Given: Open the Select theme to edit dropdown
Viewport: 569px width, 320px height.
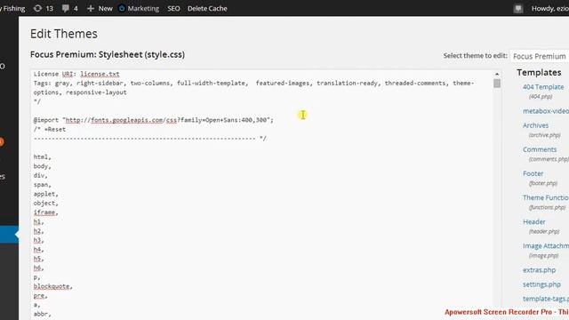Looking at the screenshot, I should click(540, 56).
